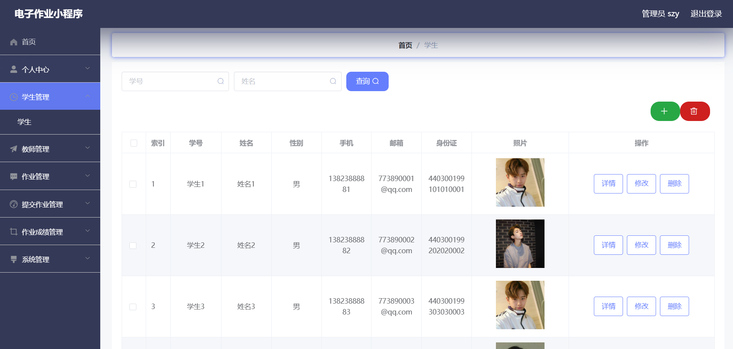733x349 pixels.
Task: Open the 学生 submenu item
Action: (50, 122)
